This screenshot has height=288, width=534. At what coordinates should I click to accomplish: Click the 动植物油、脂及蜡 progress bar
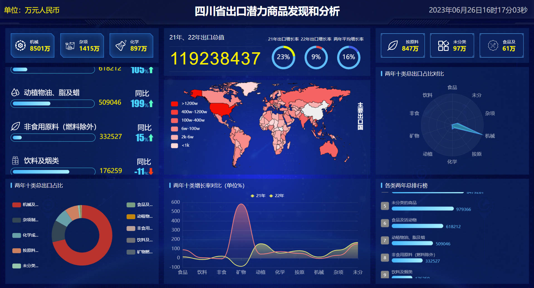tap(53, 103)
